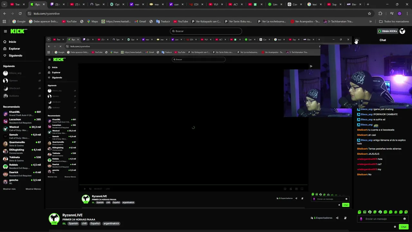The height and width of the screenshot is (232, 412).
Task: Click the Obtén KICKs button
Action: (388, 31)
